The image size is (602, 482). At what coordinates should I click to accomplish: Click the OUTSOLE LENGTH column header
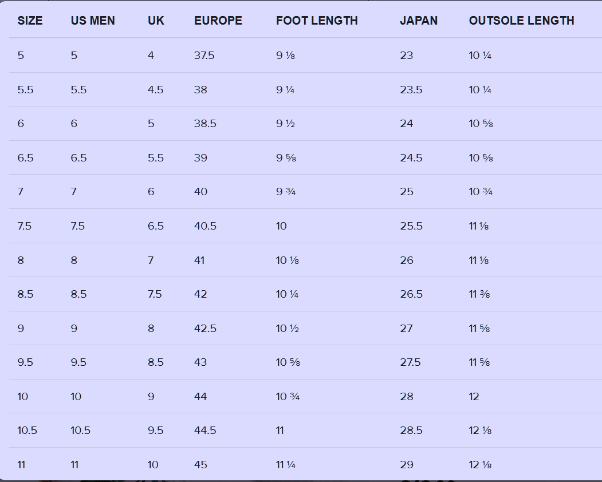pyautogui.click(x=521, y=21)
